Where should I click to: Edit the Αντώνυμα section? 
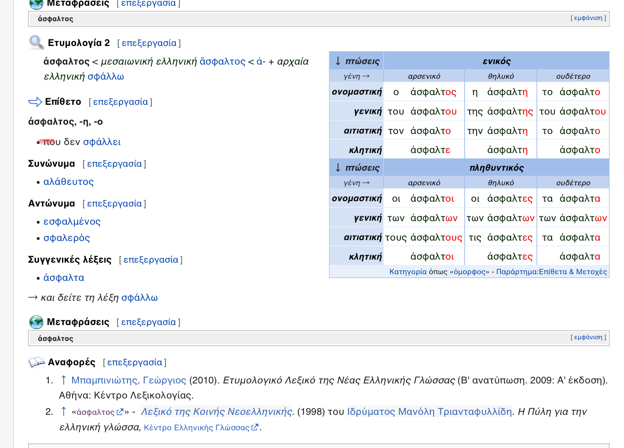click(114, 203)
